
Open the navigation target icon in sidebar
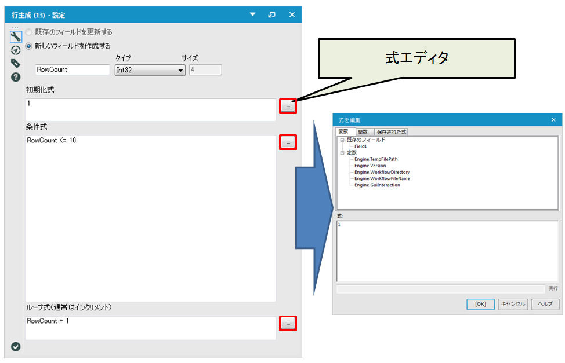(16, 50)
